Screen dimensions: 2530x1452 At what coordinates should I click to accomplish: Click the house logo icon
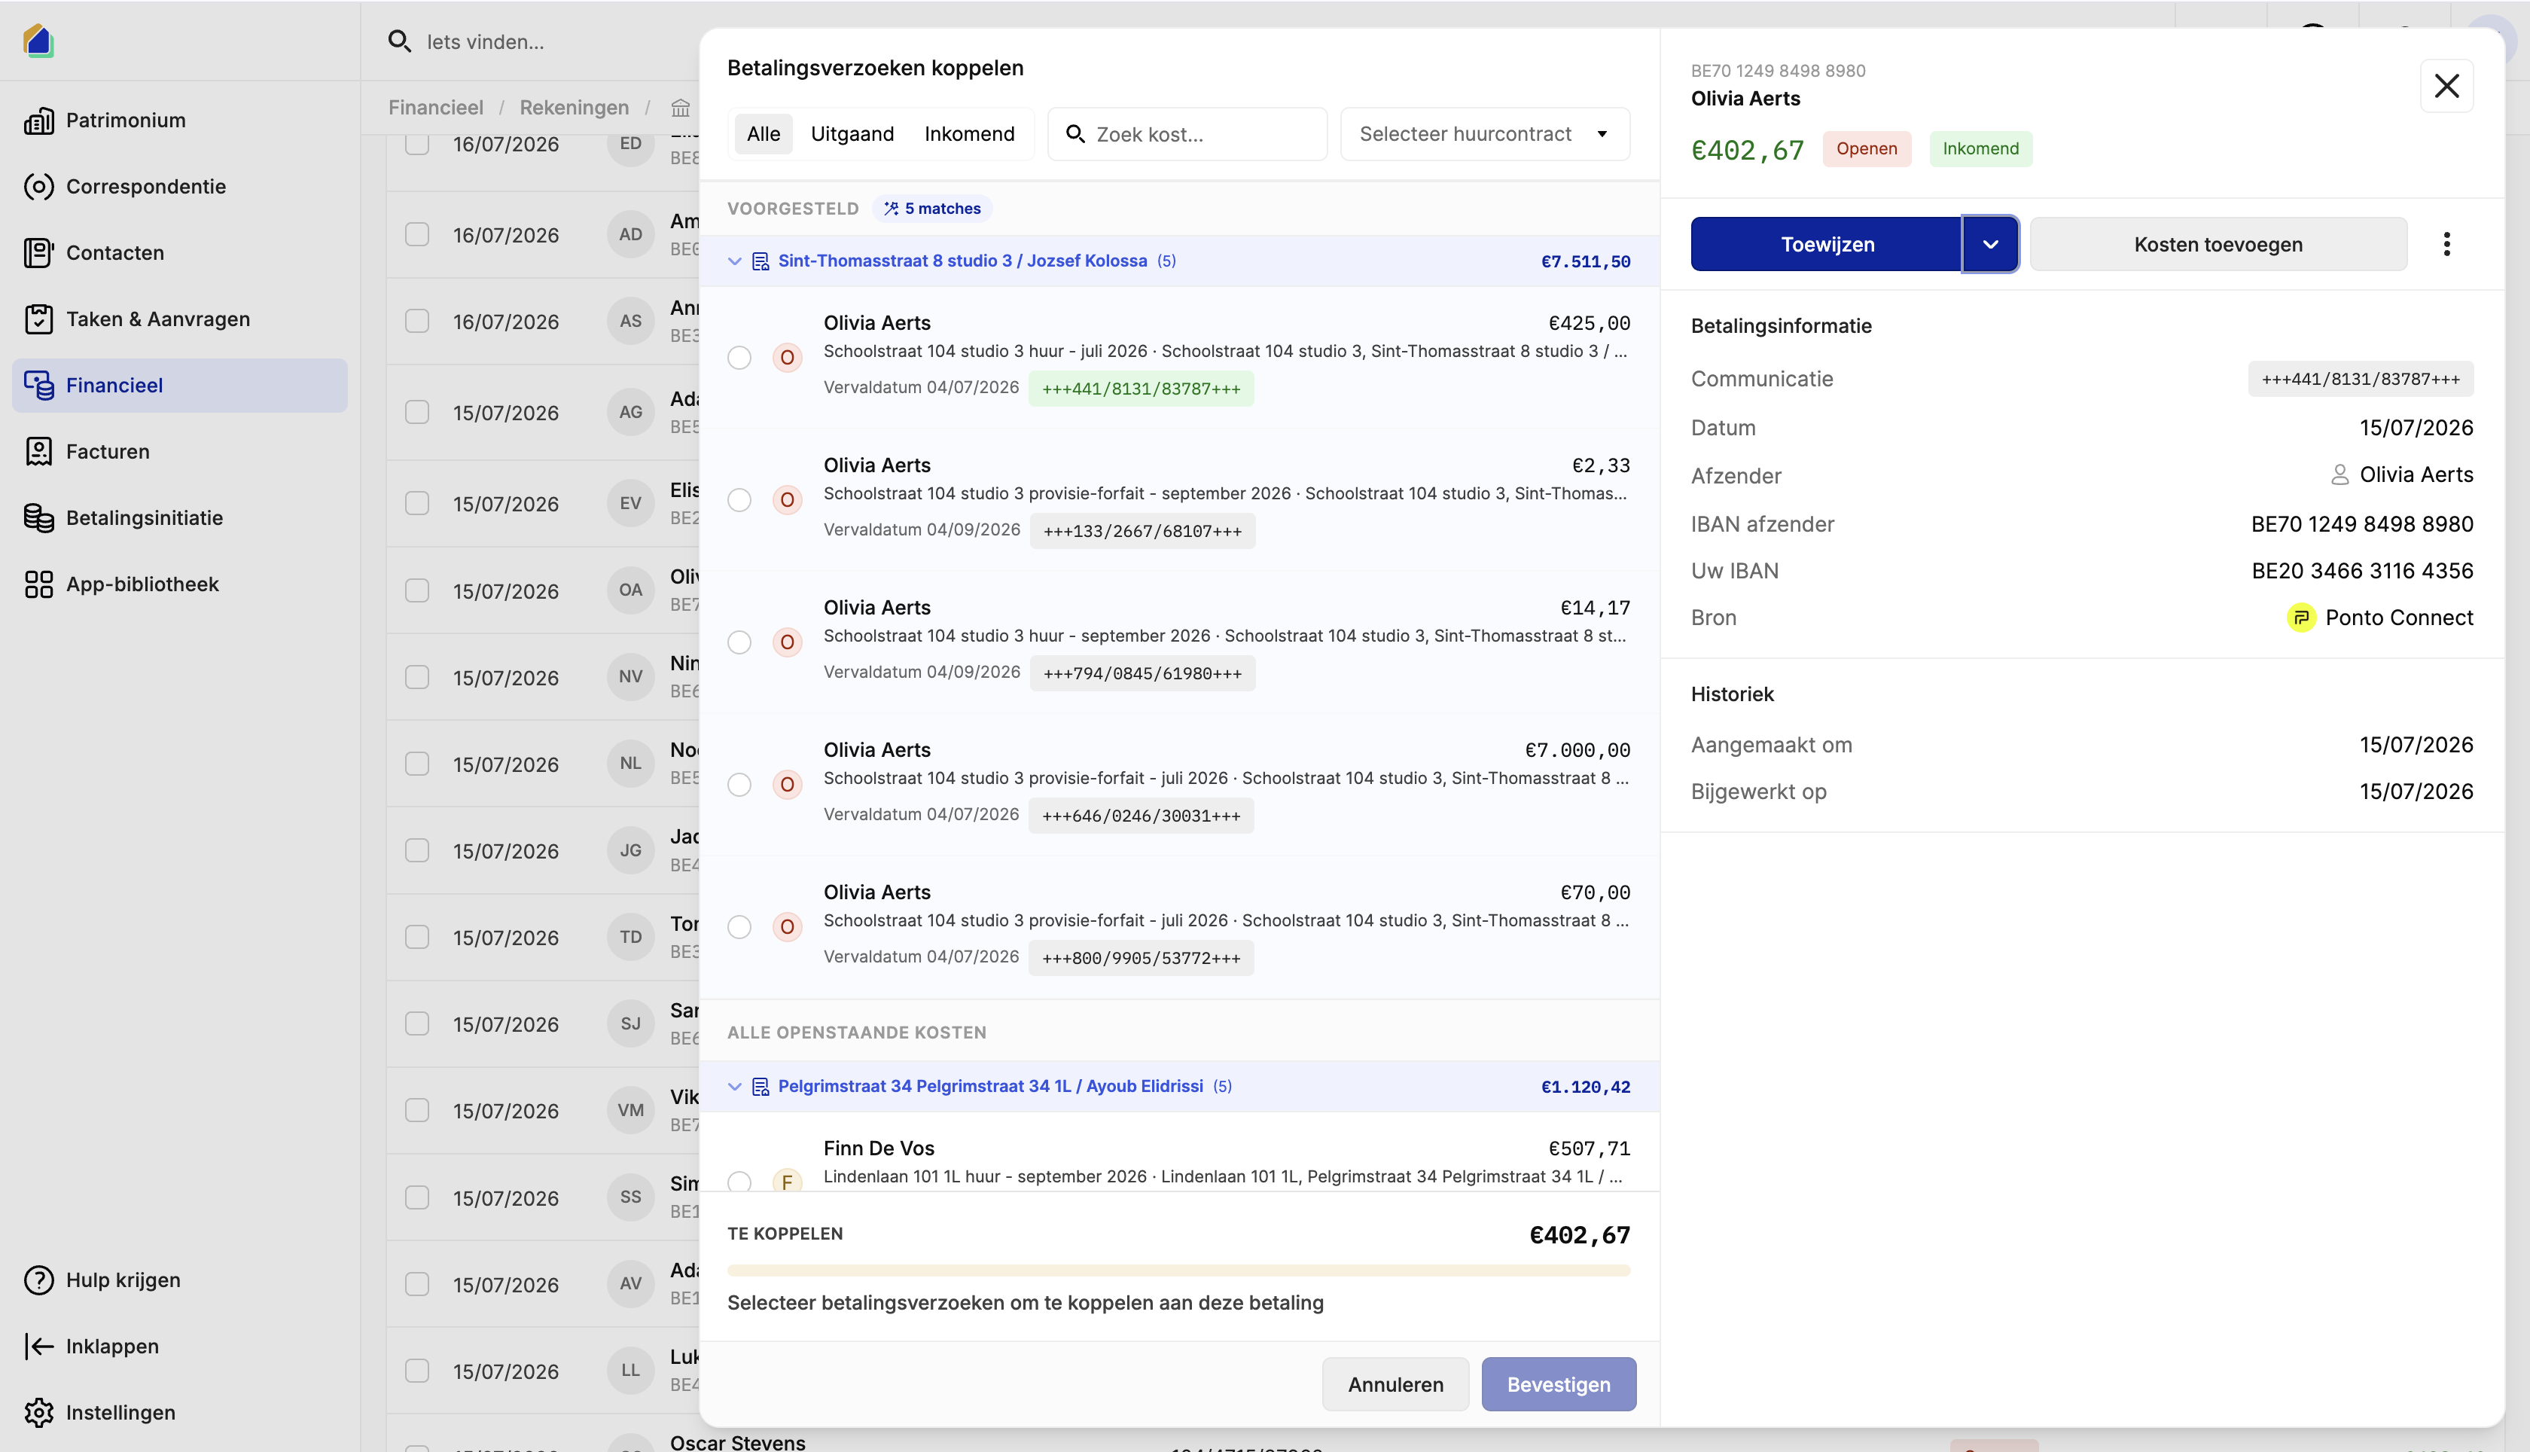pyautogui.click(x=38, y=41)
